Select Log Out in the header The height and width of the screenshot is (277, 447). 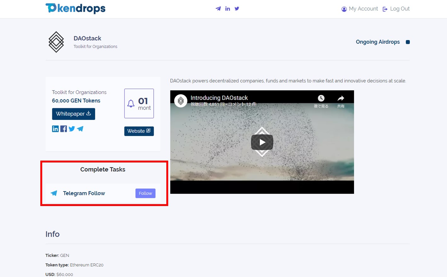click(x=396, y=9)
